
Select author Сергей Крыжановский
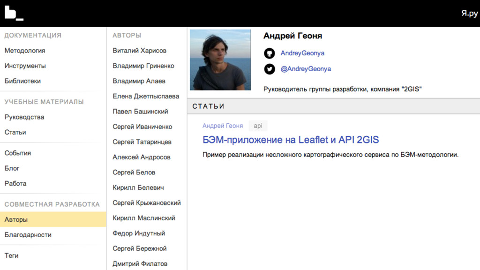147,203
